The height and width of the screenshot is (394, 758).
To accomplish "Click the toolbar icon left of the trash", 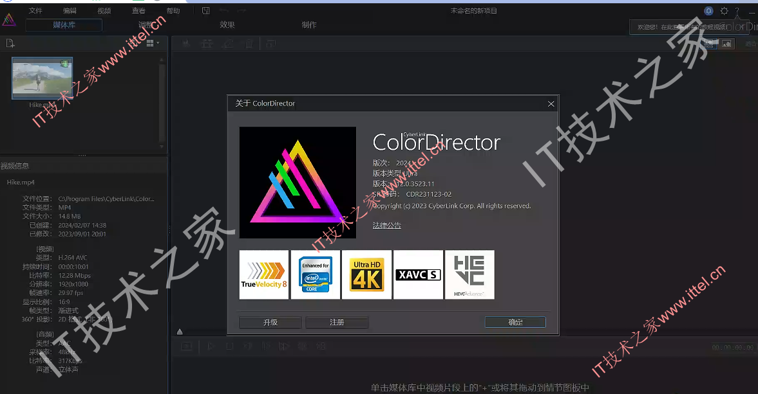I will point(228,44).
